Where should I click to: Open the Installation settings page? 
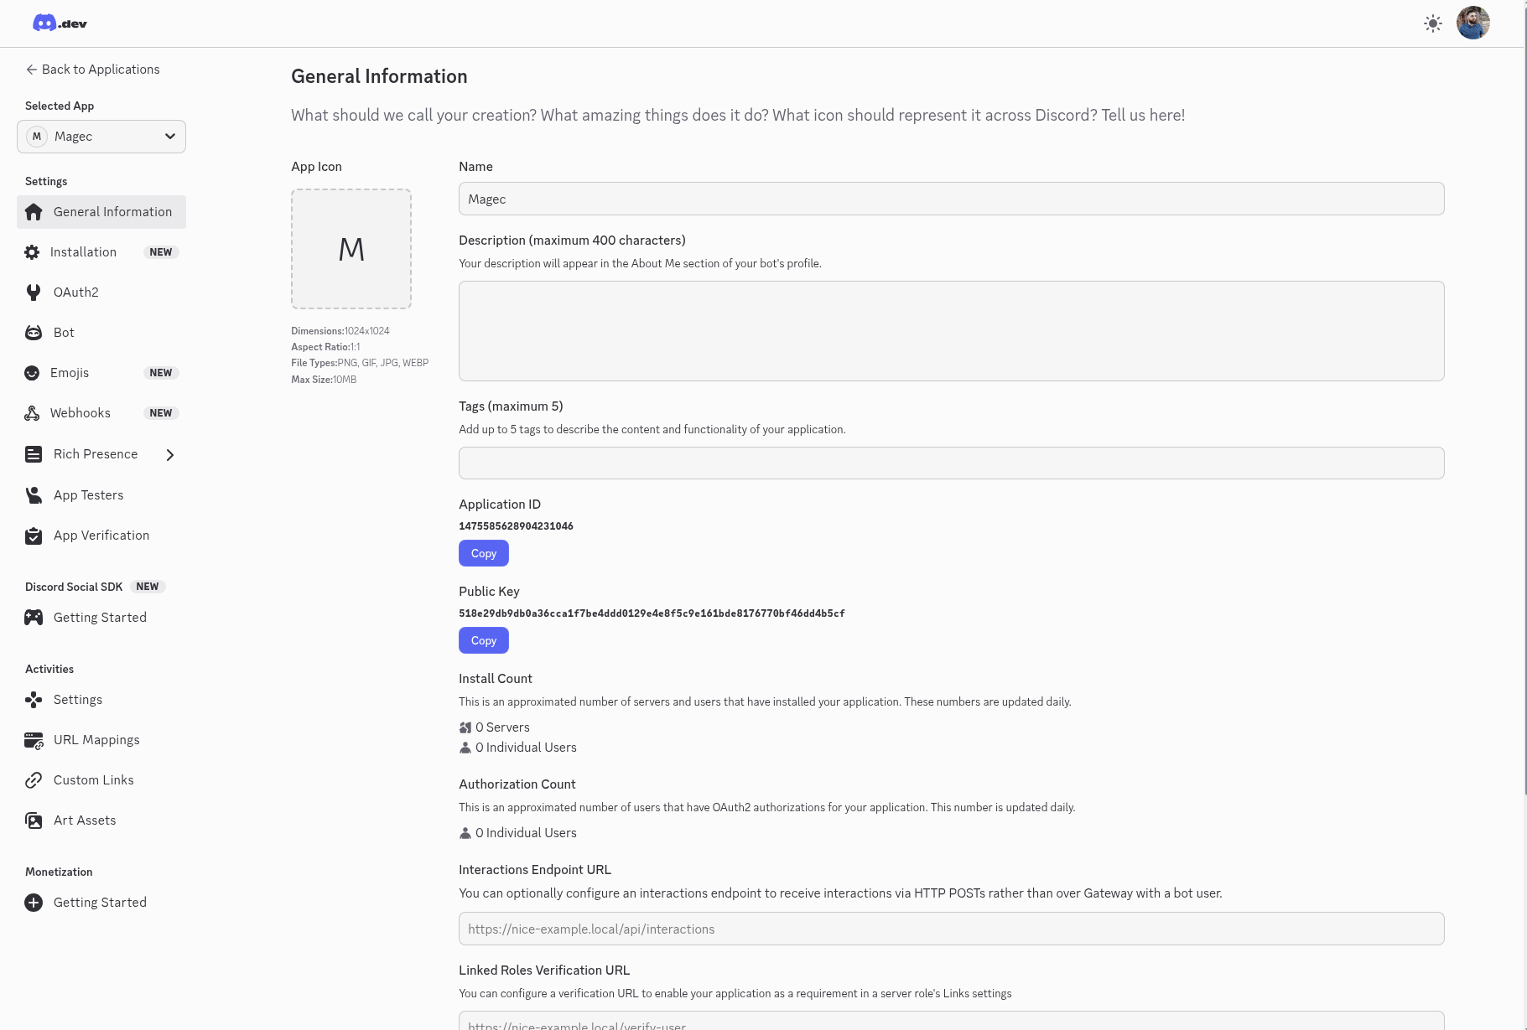tap(84, 251)
